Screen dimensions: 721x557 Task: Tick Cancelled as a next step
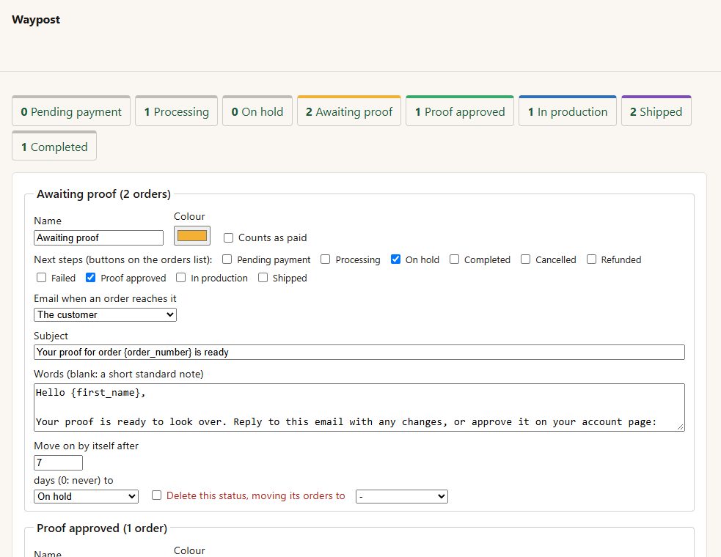(x=526, y=259)
